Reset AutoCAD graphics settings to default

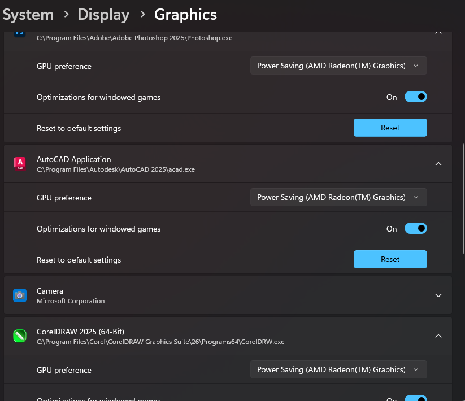(x=390, y=259)
